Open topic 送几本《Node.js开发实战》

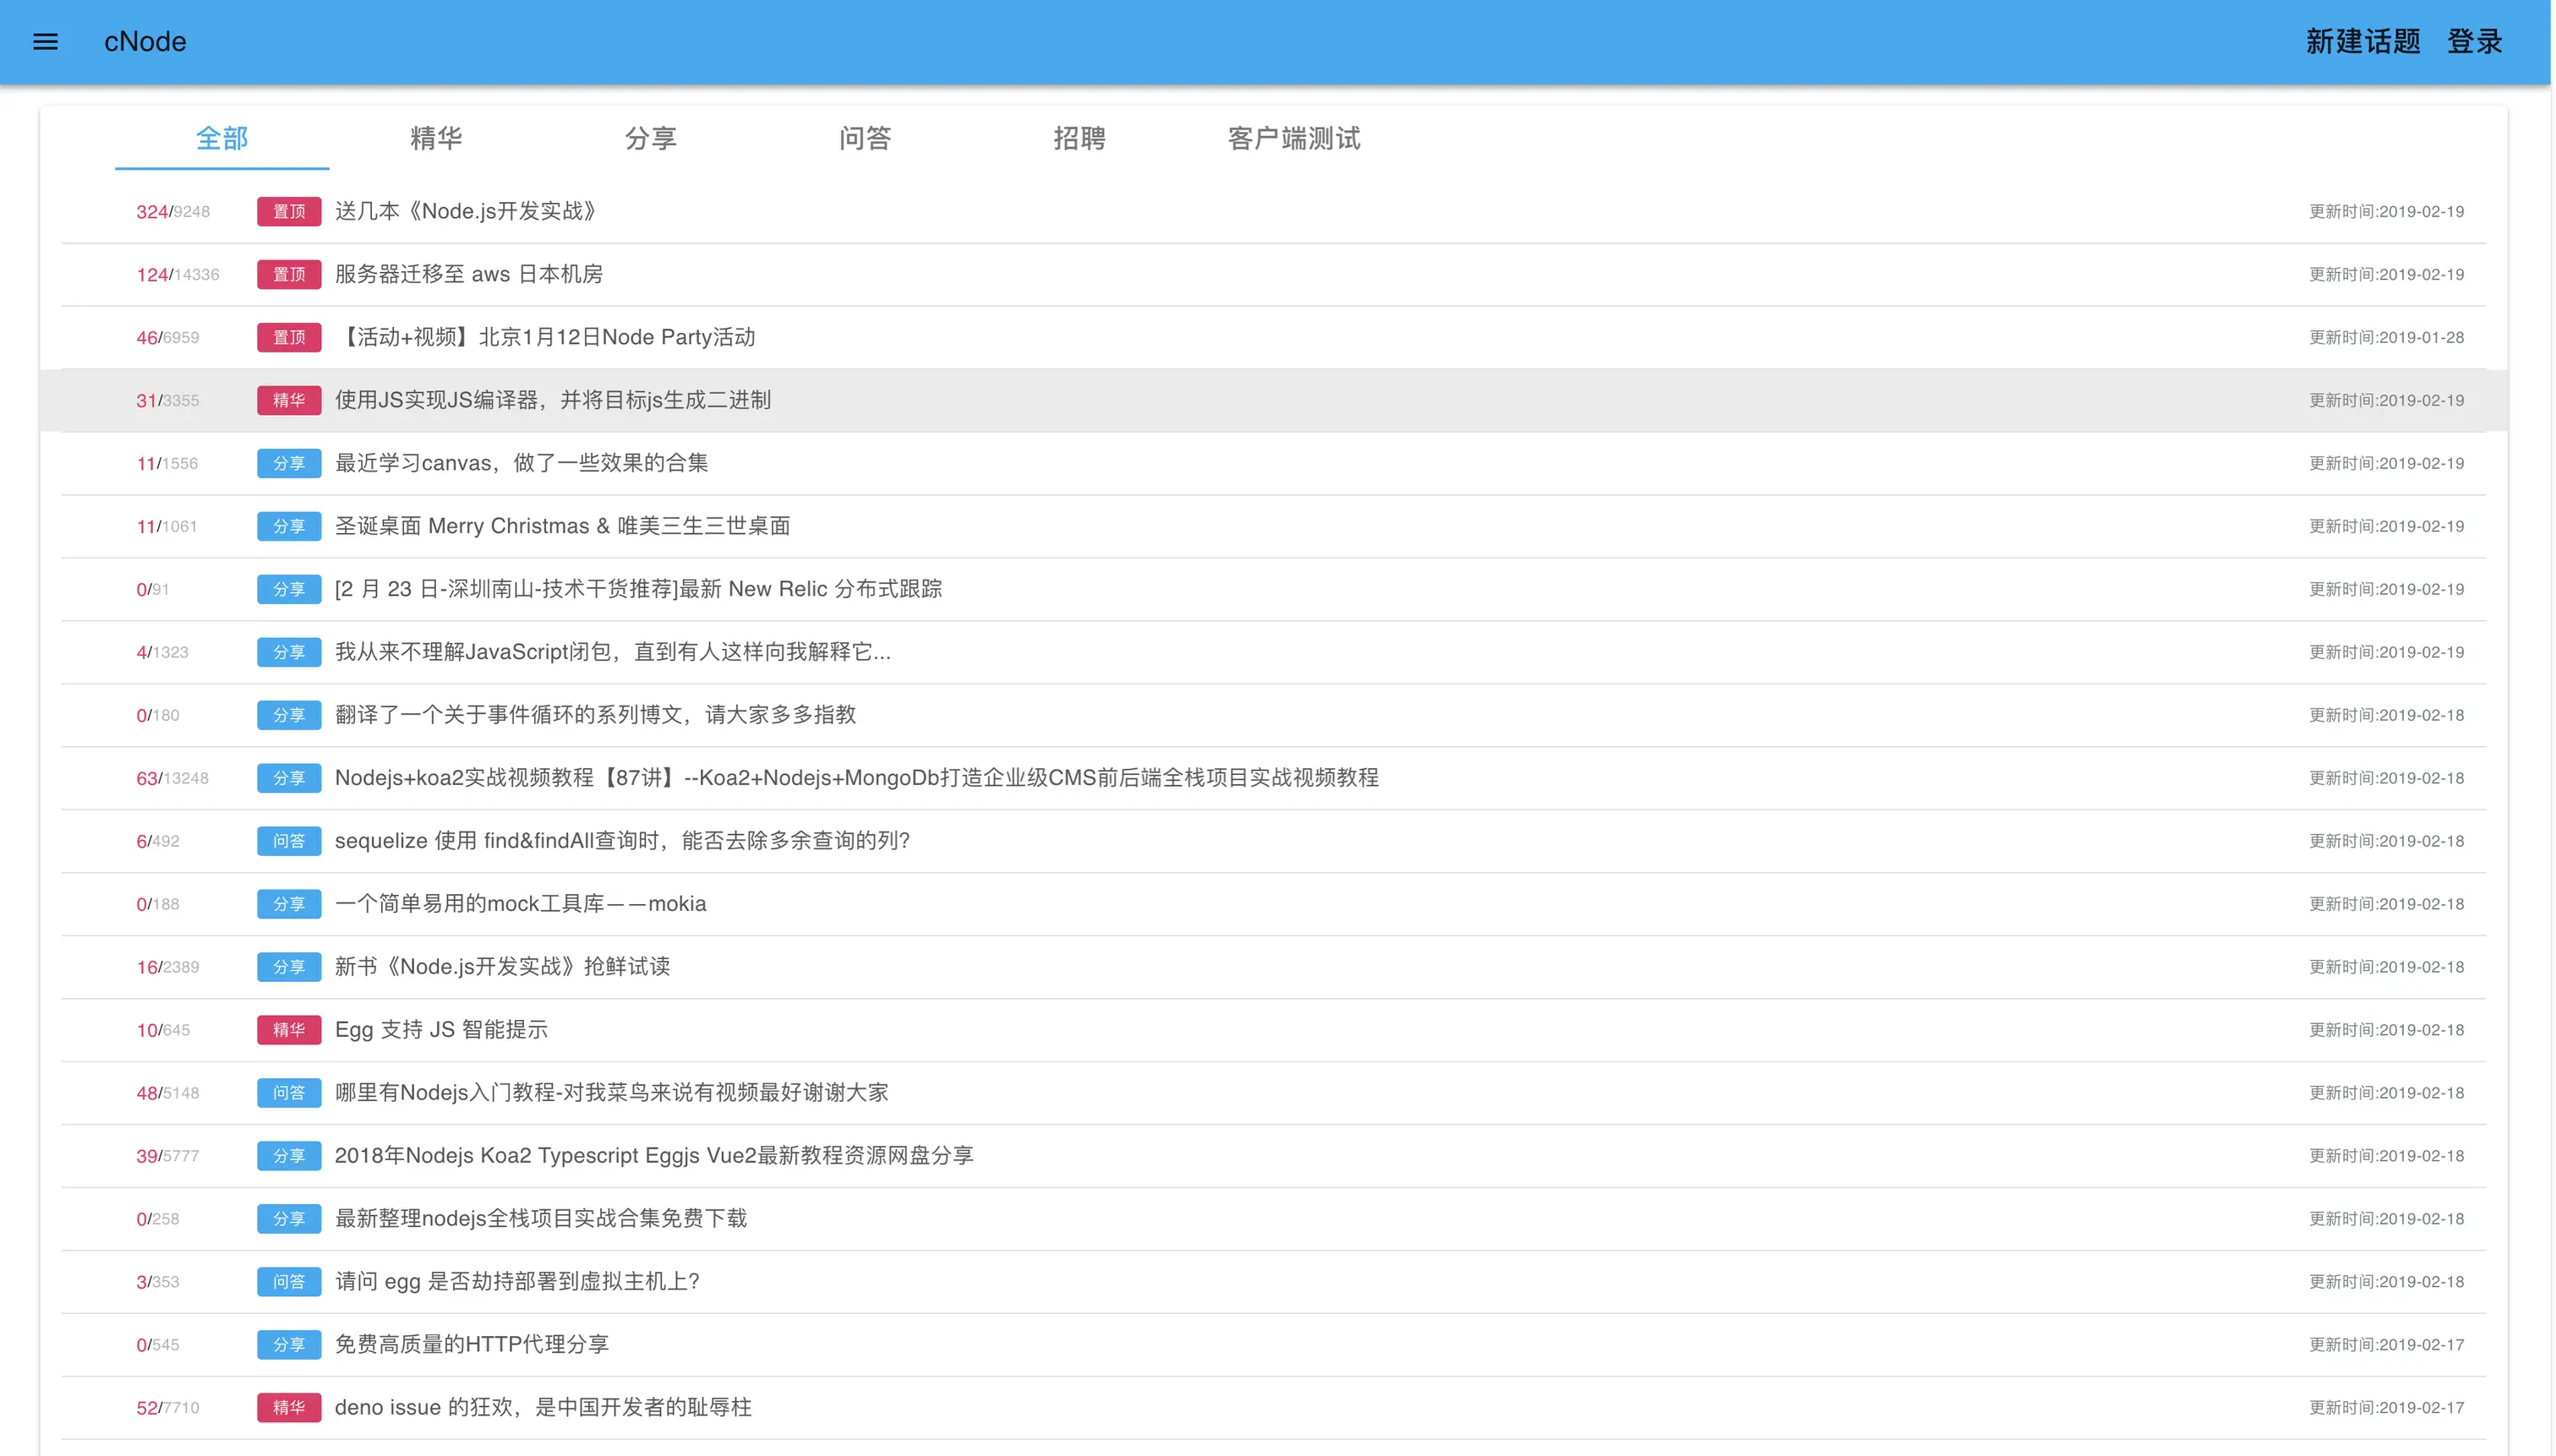[466, 211]
